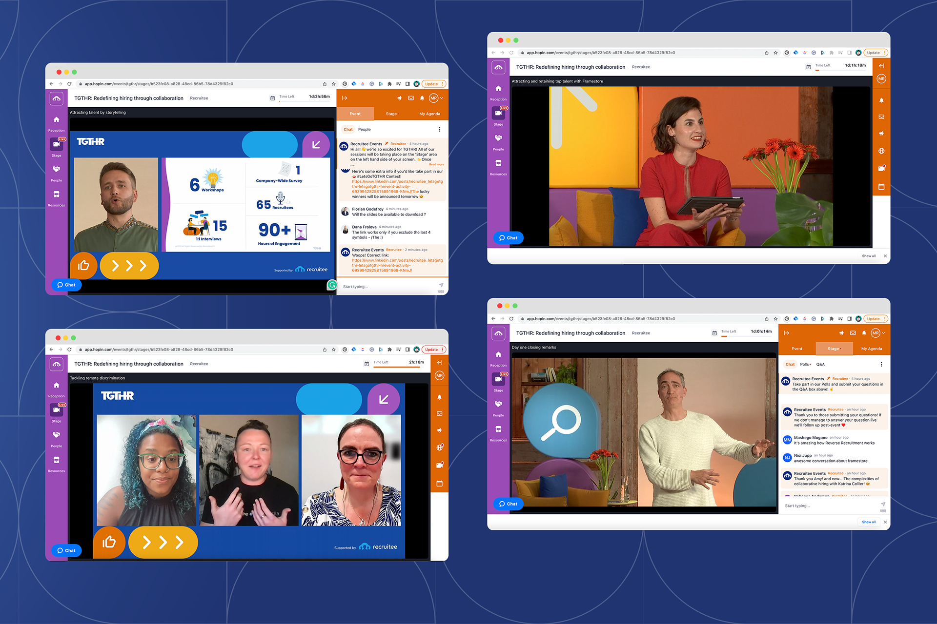Click thumbs-up in the remote discrimination session video
This screenshot has height=624, width=937.
(109, 542)
